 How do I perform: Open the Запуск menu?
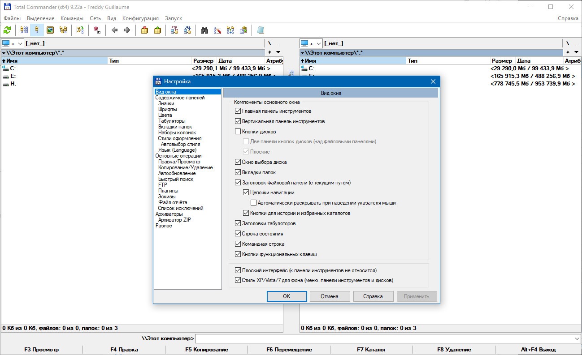pos(174,18)
